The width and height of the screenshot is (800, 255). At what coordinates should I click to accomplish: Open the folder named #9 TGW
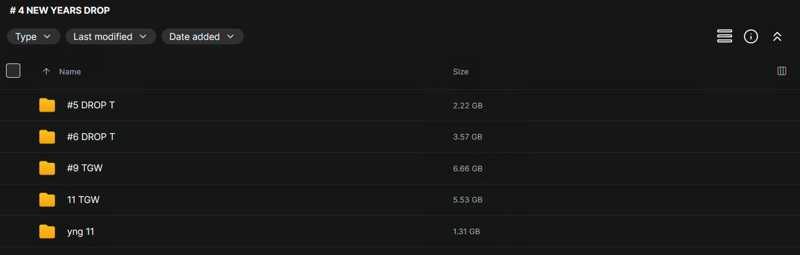(x=85, y=168)
